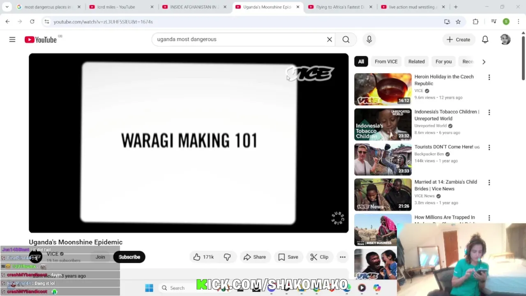This screenshot has width=526, height=296.
Task: Open the Windows Start button
Action: [149, 288]
